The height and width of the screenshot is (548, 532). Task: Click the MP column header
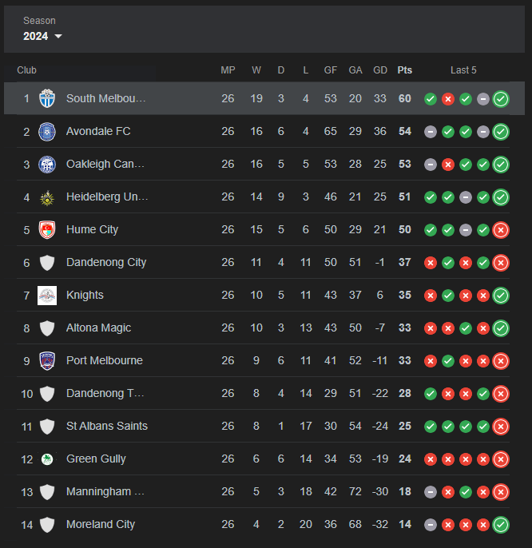tap(228, 70)
